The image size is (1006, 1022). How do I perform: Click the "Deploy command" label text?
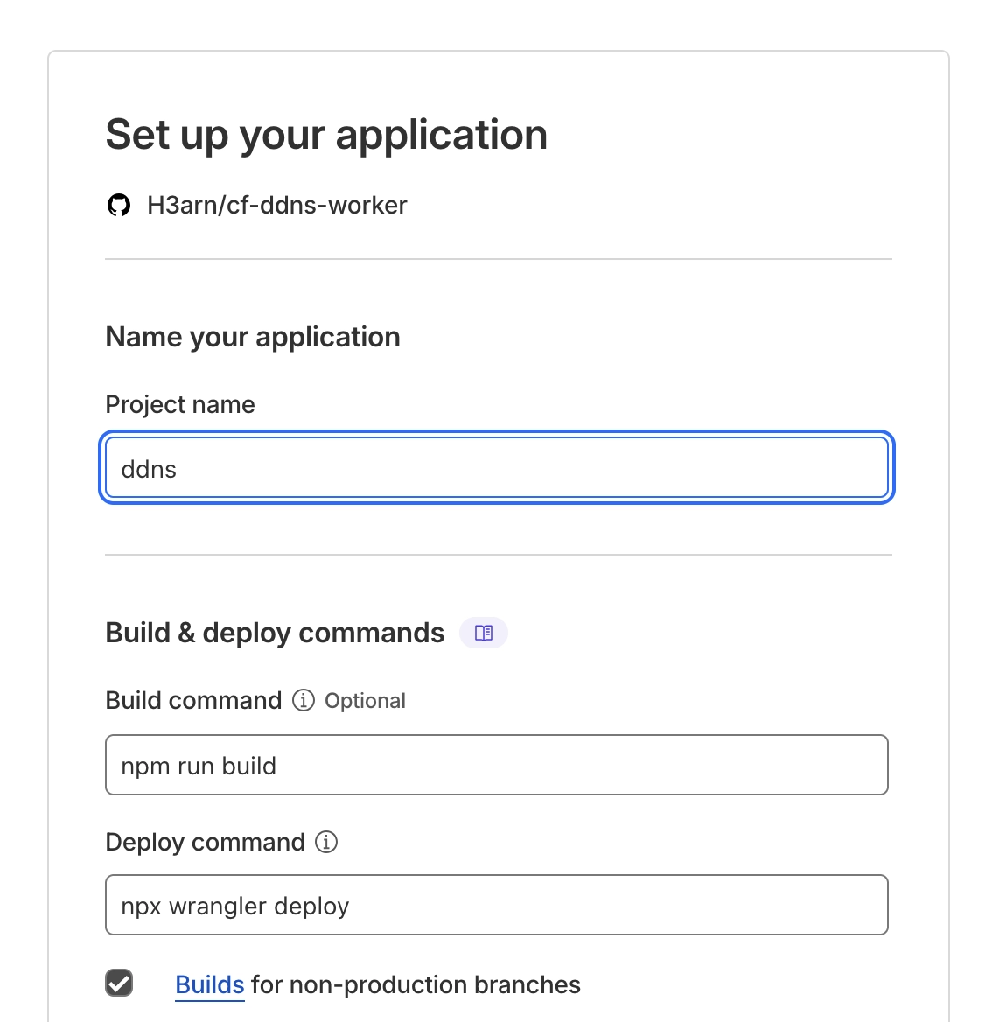[205, 842]
